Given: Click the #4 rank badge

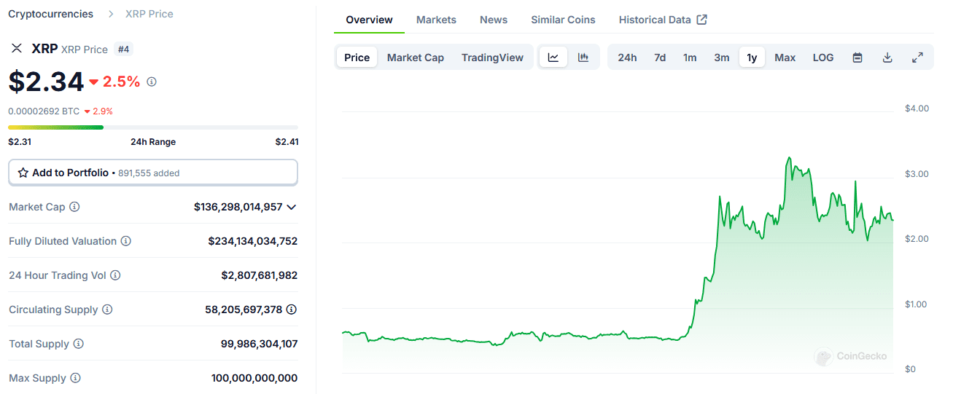Looking at the screenshot, I should 123,50.
